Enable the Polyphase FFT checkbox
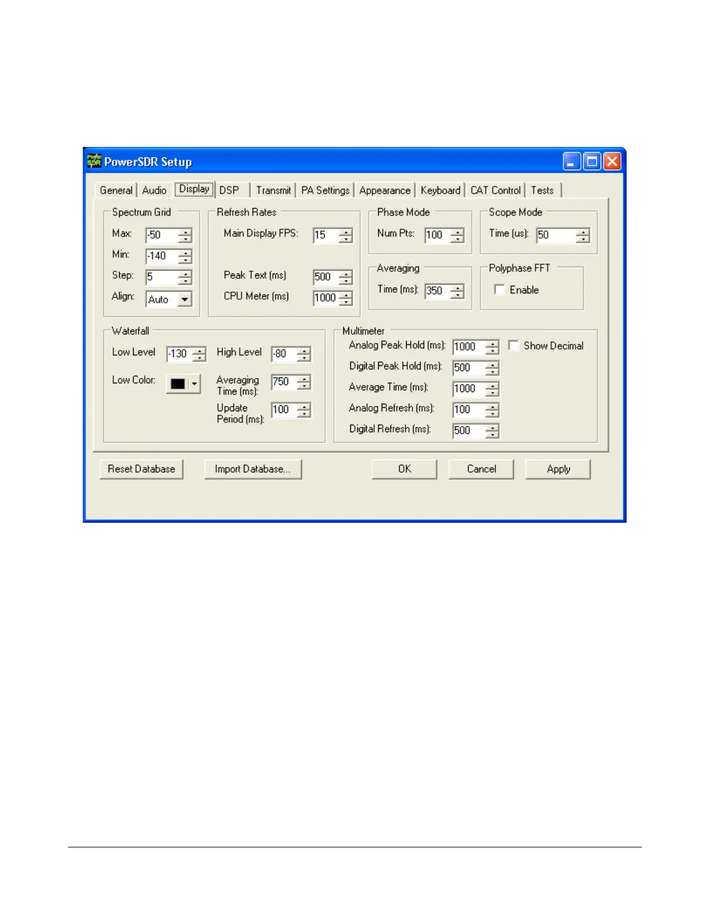The width and height of the screenshot is (711, 920). [500, 289]
